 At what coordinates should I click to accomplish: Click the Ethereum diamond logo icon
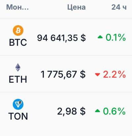pos(18,67)
